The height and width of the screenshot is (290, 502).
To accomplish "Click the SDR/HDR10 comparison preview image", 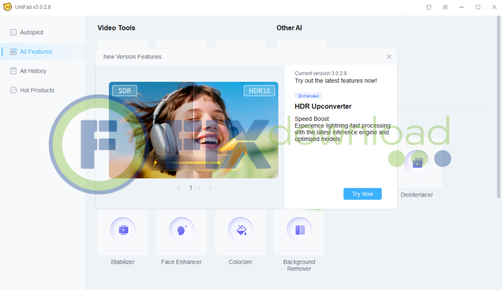I will (193, 130).
